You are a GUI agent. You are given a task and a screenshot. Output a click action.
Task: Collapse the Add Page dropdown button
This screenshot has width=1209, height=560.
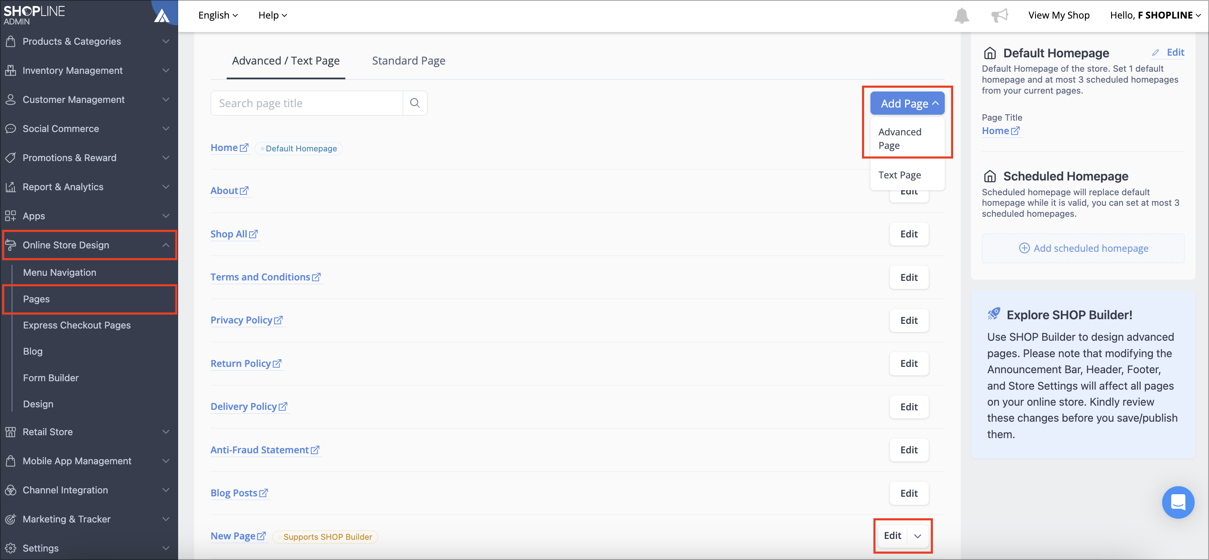tap(907, 103)
